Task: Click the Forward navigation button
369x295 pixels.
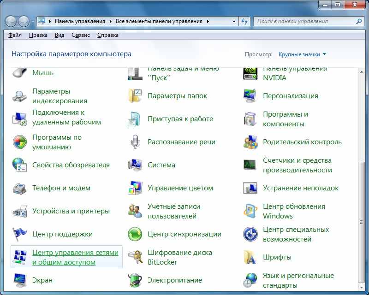Action: (x=24, y=21)
